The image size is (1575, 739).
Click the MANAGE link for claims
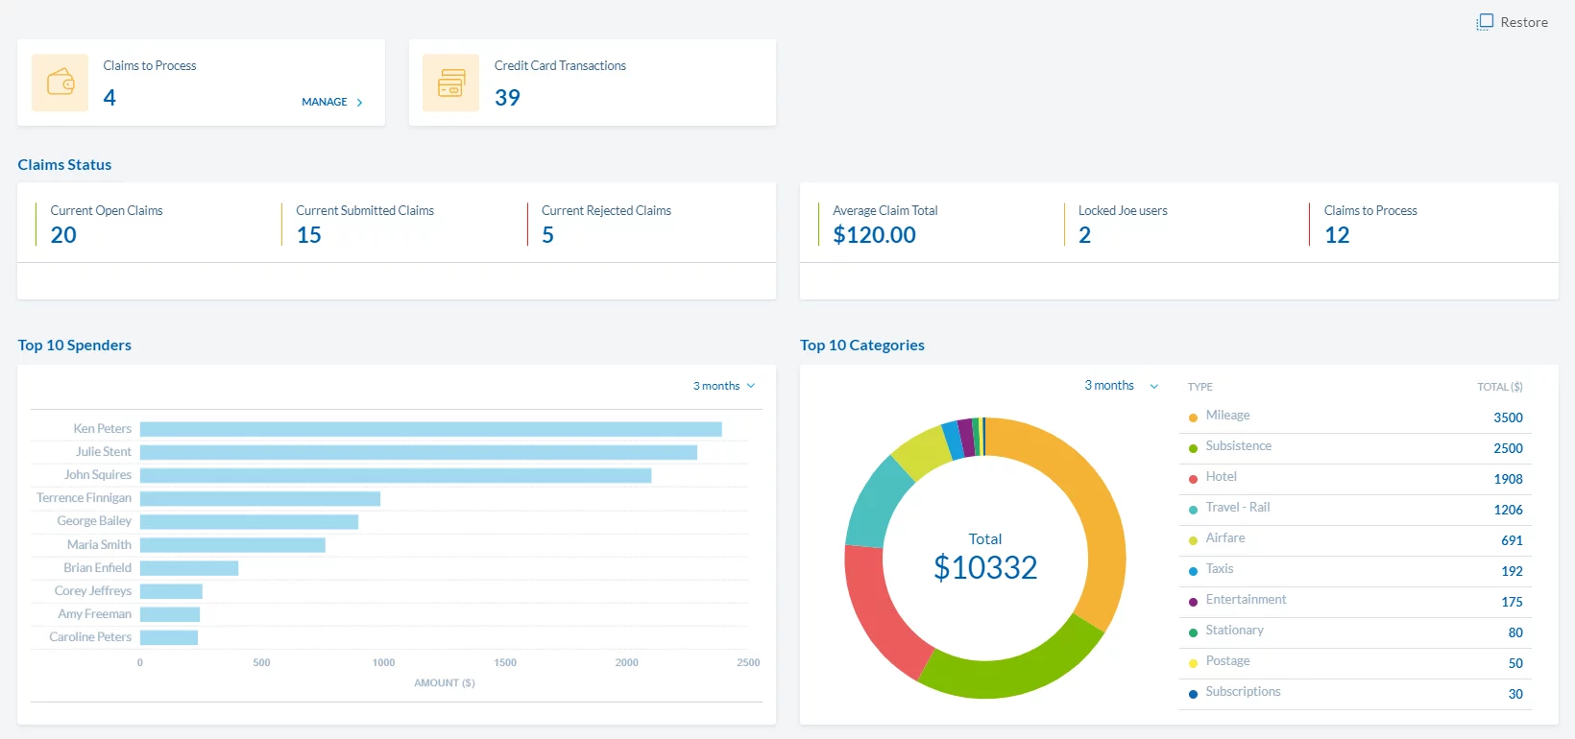325,102
